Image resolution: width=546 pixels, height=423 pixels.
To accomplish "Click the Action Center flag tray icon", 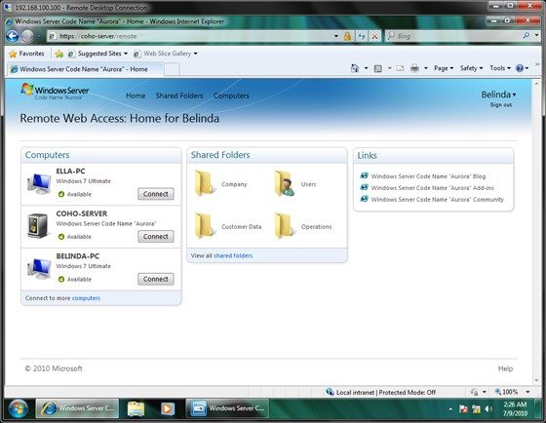I will tap(463, 409).
